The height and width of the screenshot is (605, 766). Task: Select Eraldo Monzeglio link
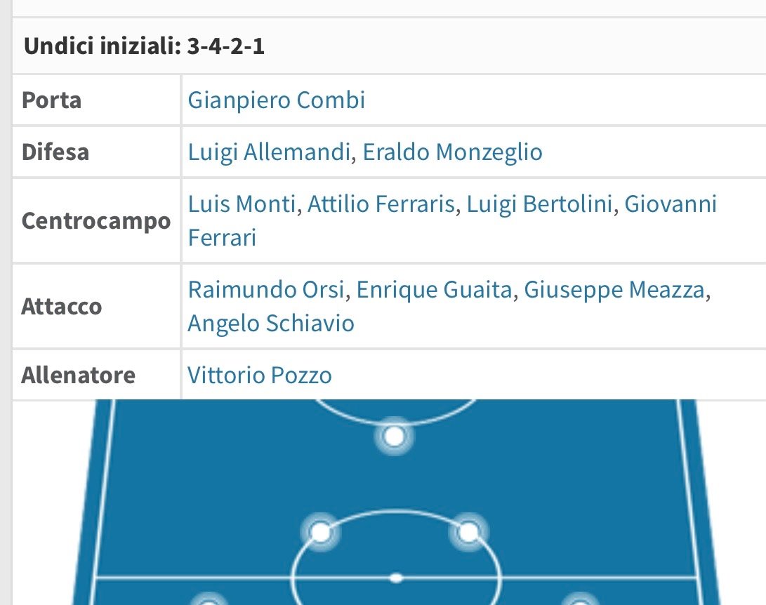point(452,152)
